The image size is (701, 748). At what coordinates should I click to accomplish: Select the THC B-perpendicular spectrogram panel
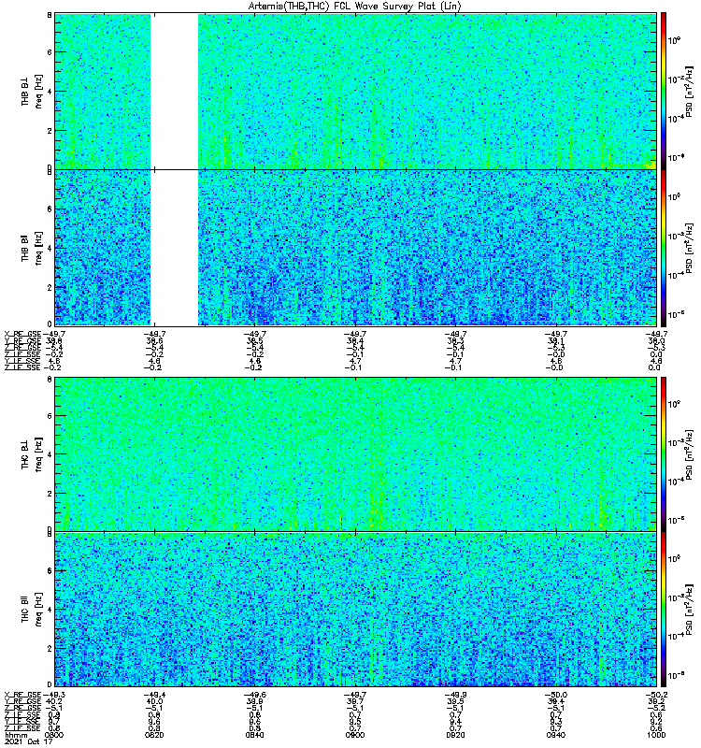click(x=355, y=454)
